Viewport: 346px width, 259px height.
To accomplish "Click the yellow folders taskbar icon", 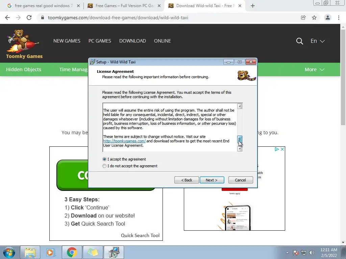I will pos(93,252).
